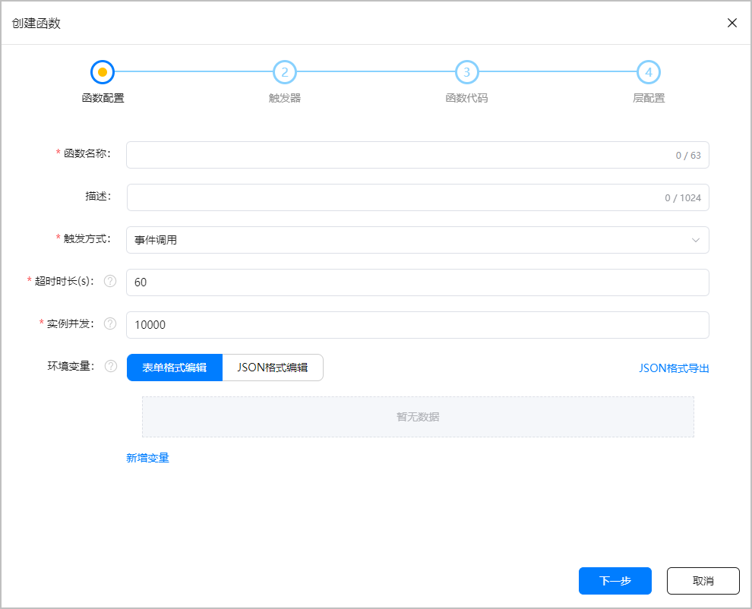Screen dimensions: 752x609
Task: Select the 实例并发 field showing 10000
Action: pos(418,325)
